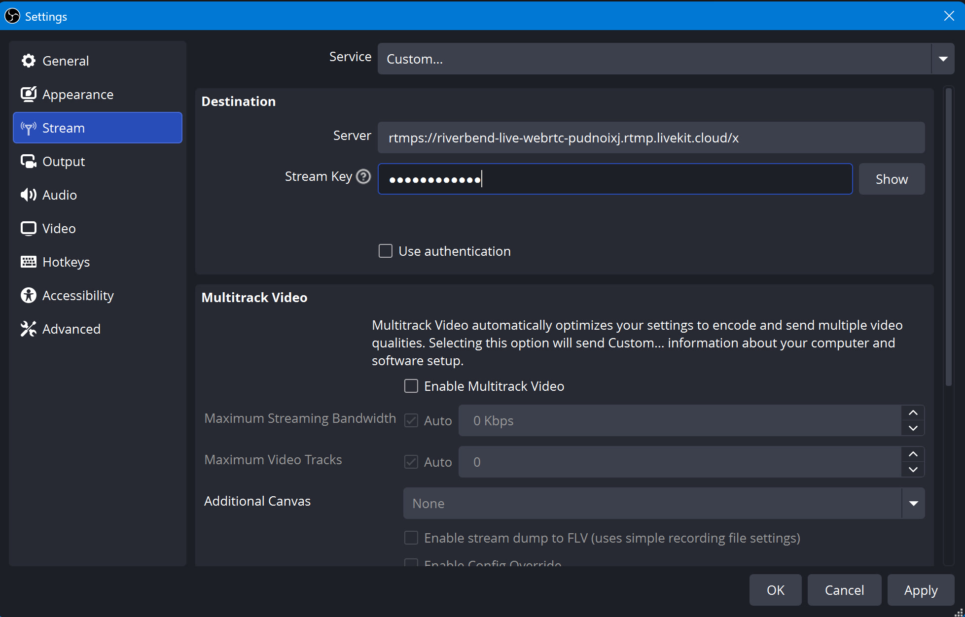This screenshot has width=965, height=617.
Task: Open the Advanced settings section
Action: coord(98,329)
